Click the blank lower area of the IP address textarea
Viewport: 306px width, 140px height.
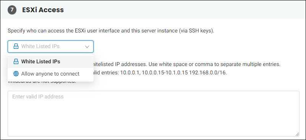[154, 119]
